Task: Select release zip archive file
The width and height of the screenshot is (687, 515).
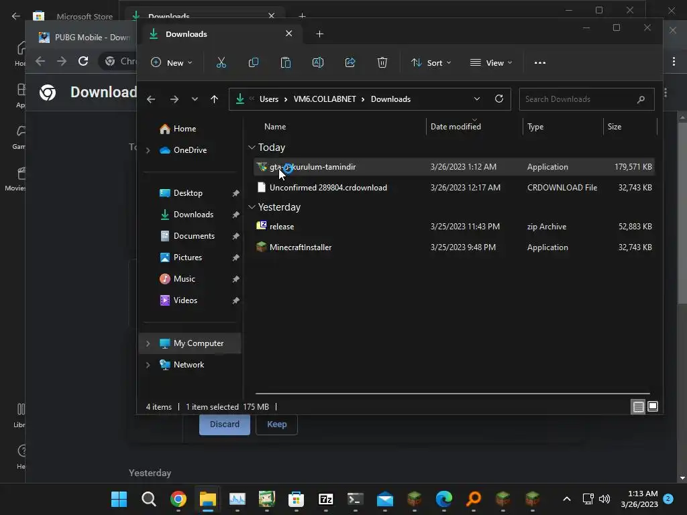Action: click(x=454, y=227)
